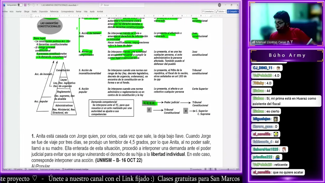Click the zoom percentage level
This screenshot has height=183, width=325.
point(238,169)
